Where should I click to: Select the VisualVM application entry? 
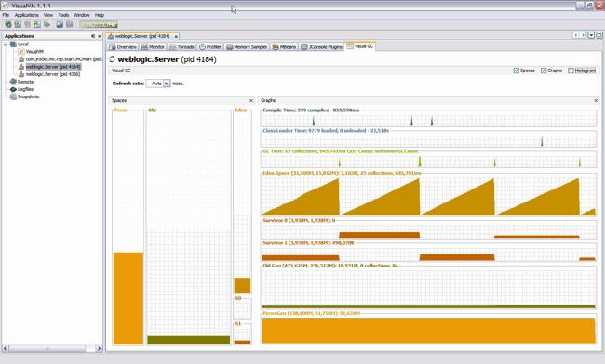coord(34,52)
